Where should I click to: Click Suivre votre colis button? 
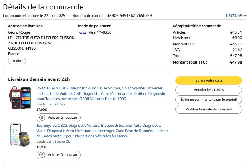(209, 80)
